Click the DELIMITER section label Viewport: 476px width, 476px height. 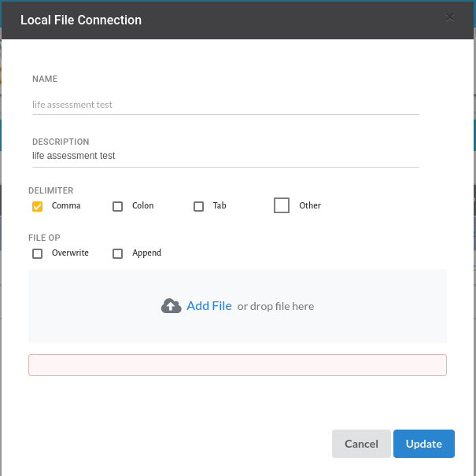pos(50,190)
